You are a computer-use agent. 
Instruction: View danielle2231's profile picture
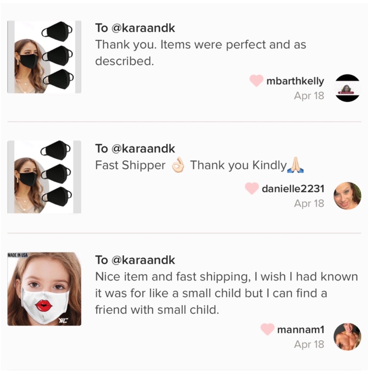pyautogui.click(x=347, y=196)
